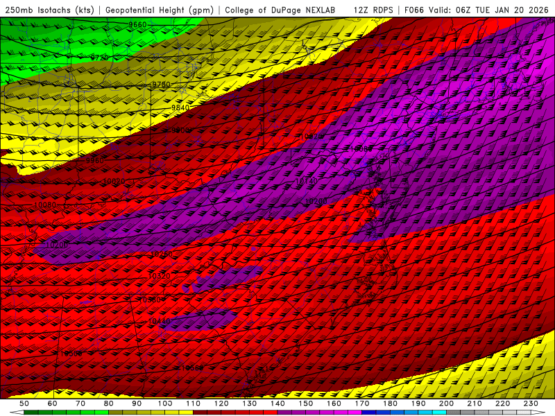Image resolution: width=555 pixels, height=416 pixels.
Task: Click the 230 value on the color scale
Action: click(x=531, y=404)
